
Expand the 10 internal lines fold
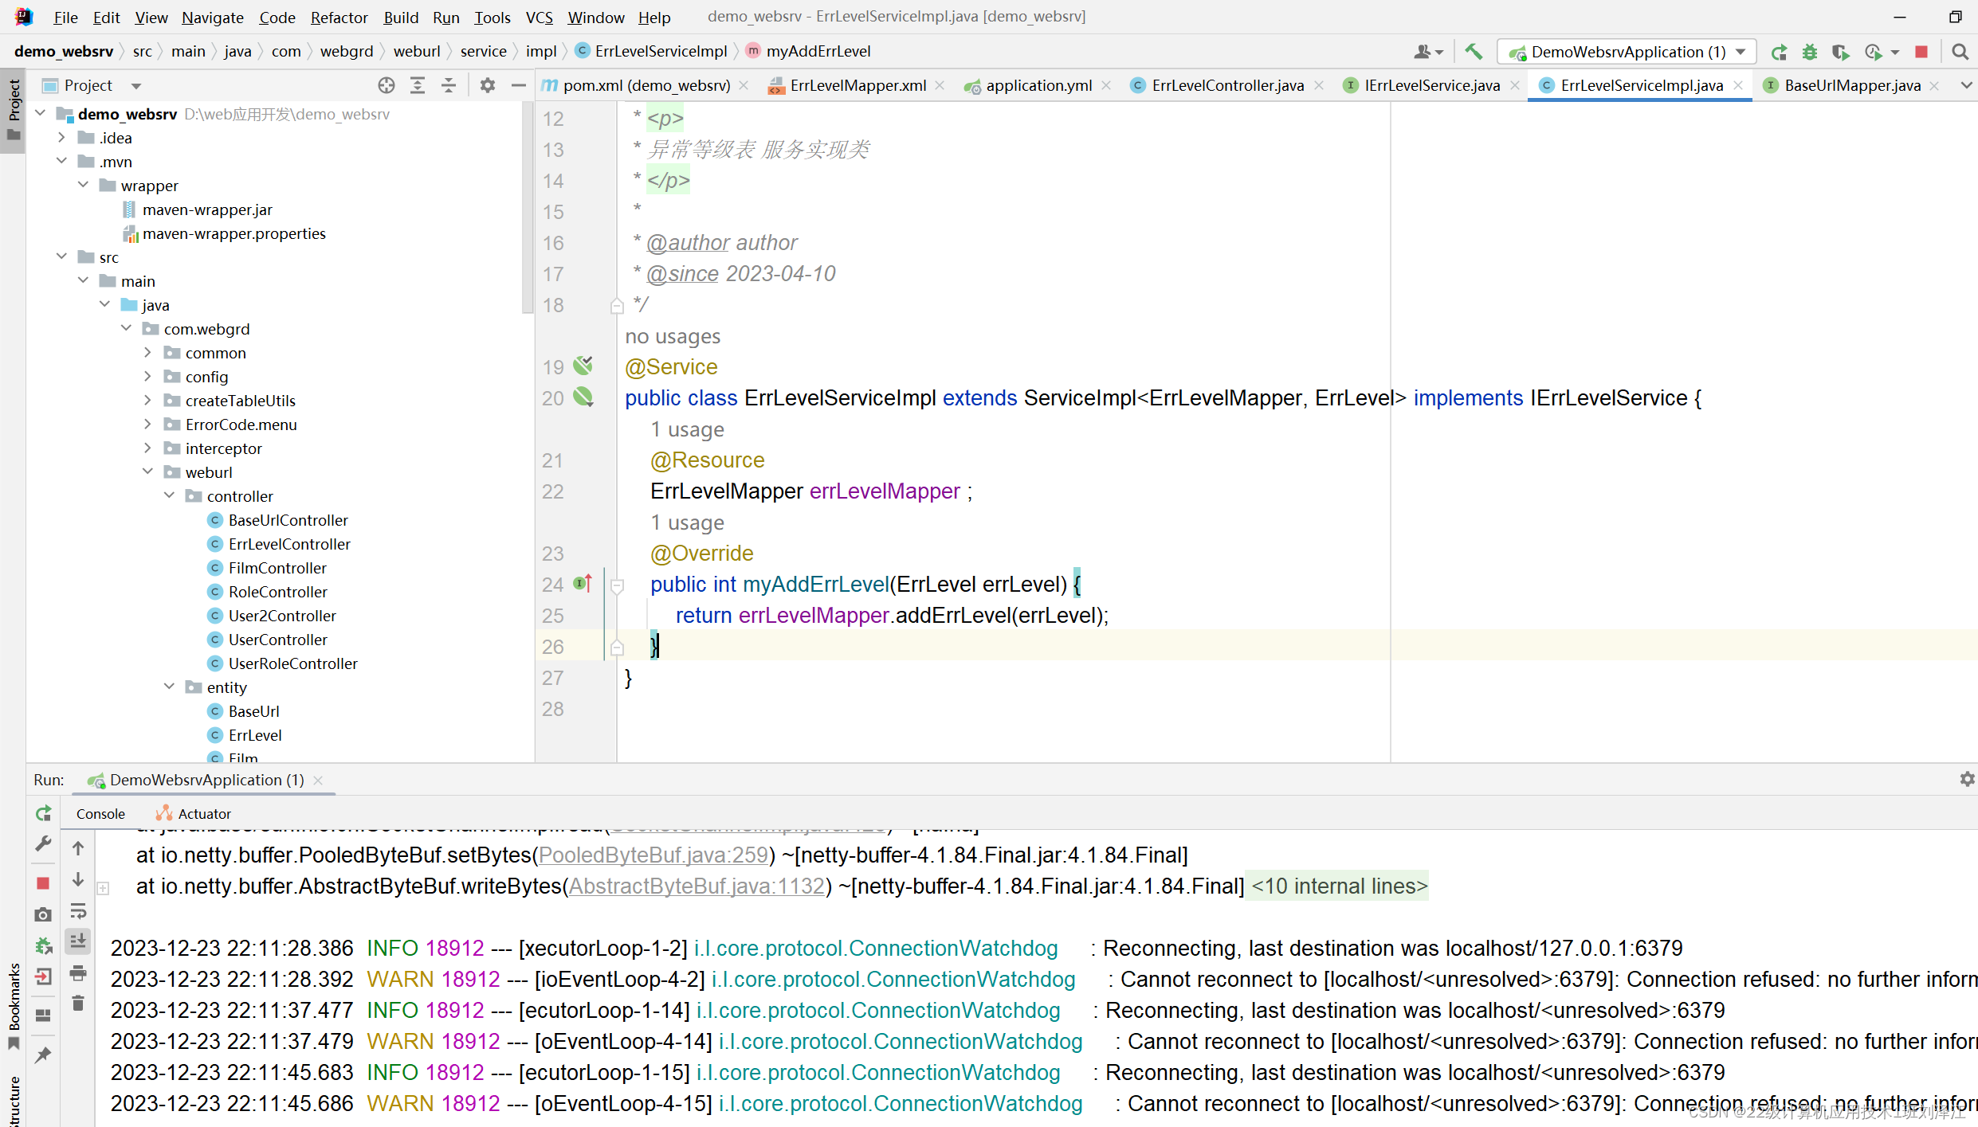coord(1339,886)
